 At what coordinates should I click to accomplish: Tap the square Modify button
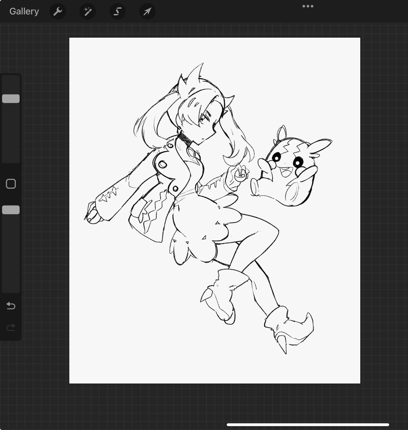point(11,184)
